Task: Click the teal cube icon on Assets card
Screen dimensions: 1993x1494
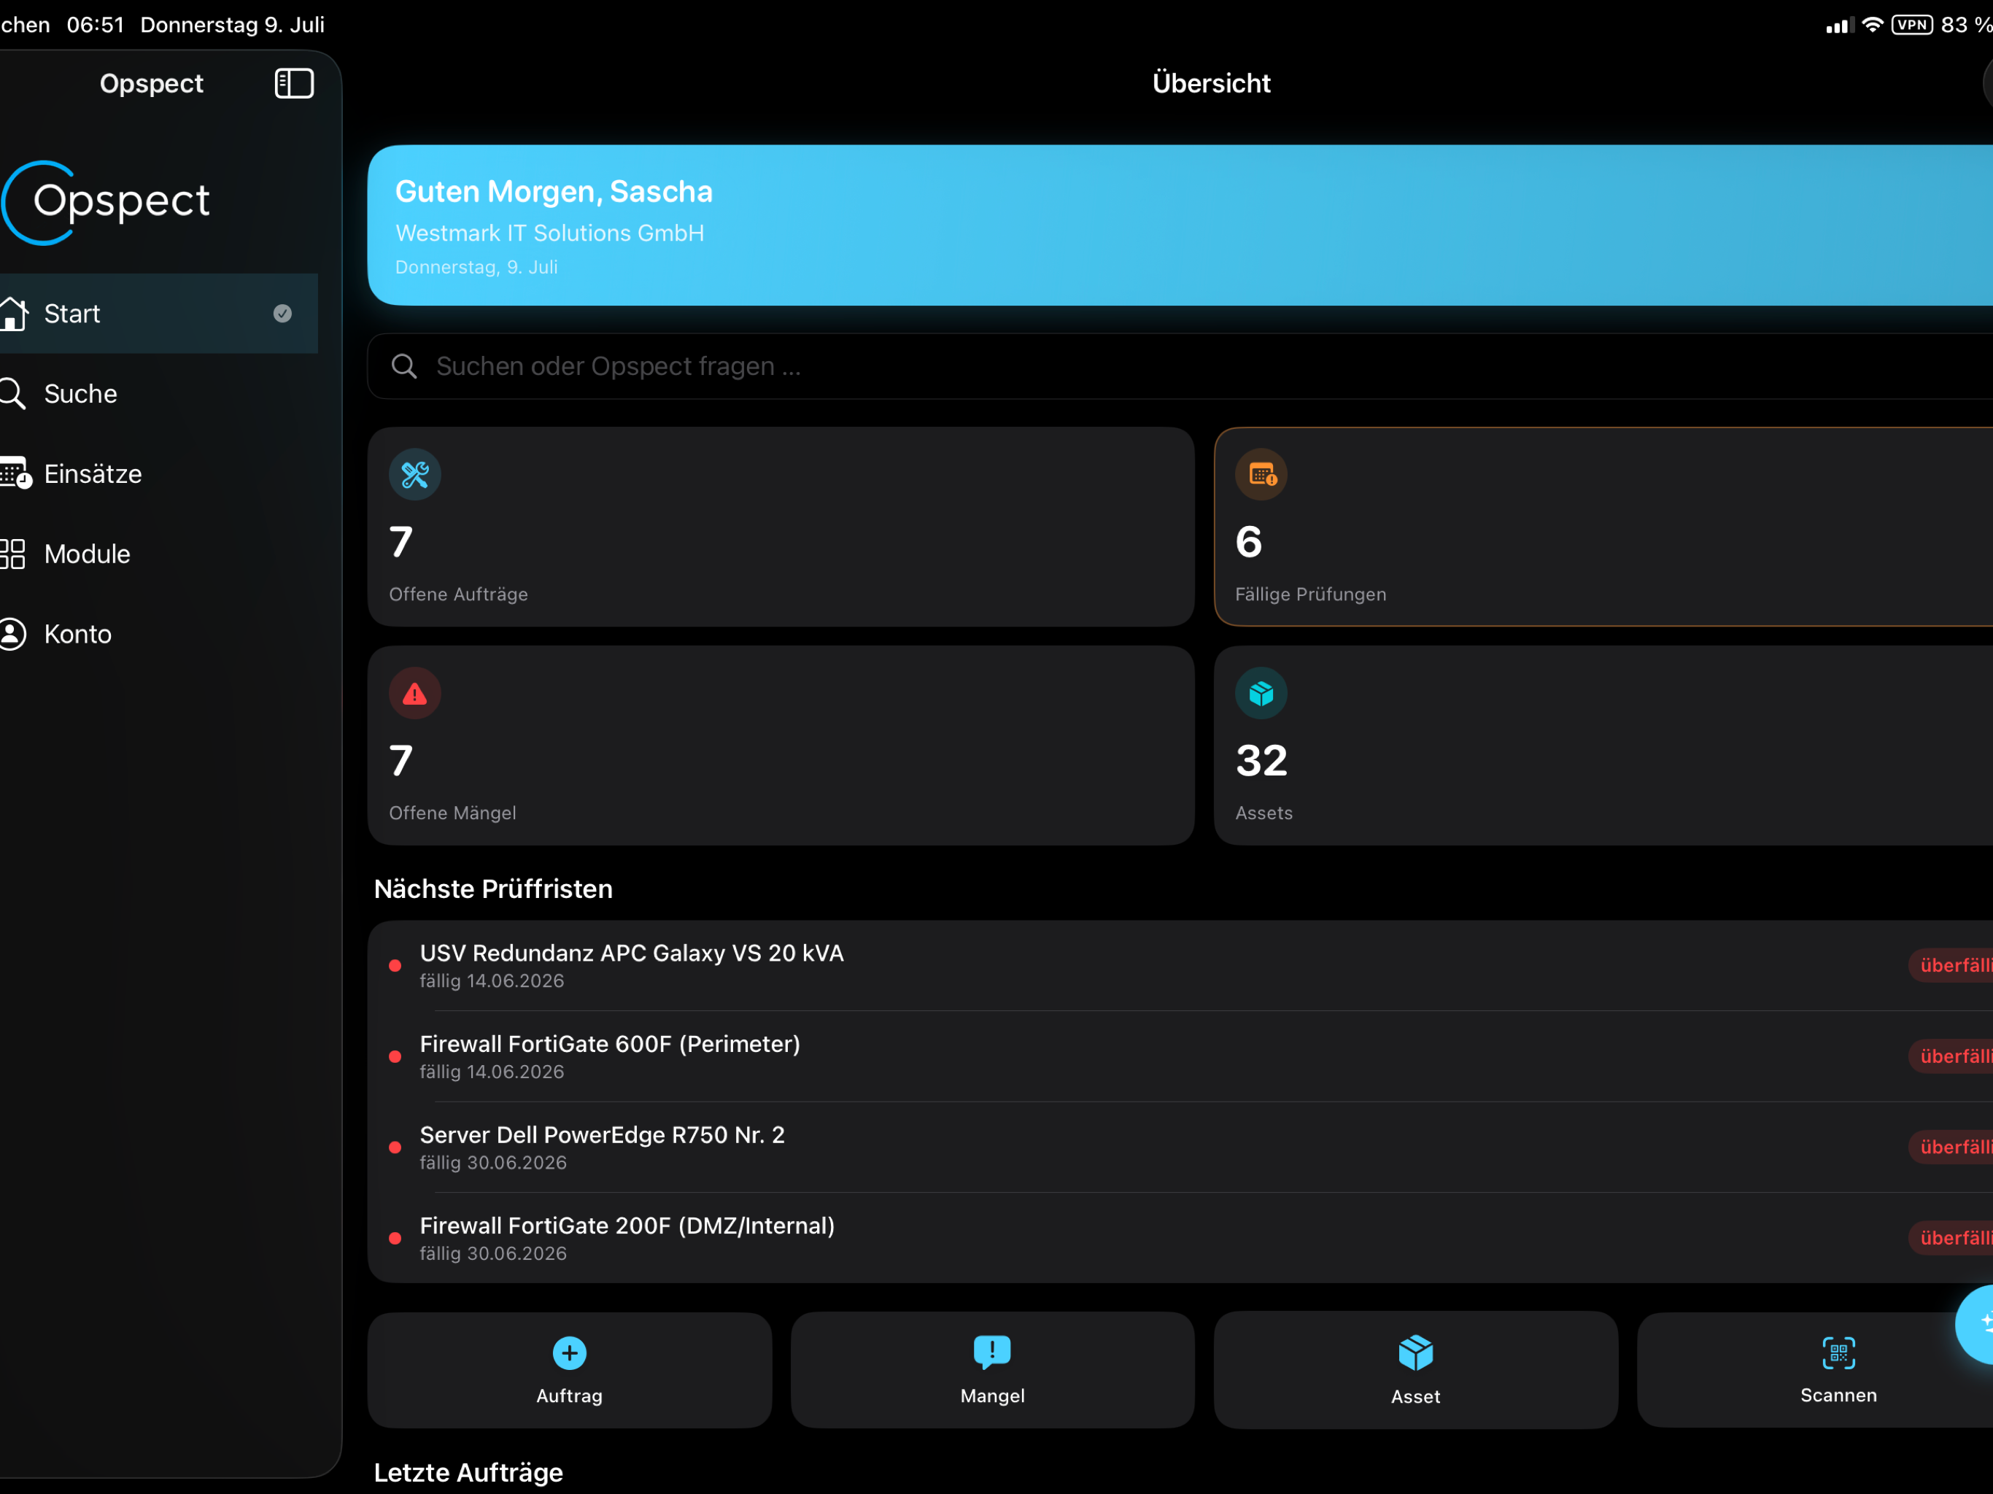Action: pos(1261,694)
